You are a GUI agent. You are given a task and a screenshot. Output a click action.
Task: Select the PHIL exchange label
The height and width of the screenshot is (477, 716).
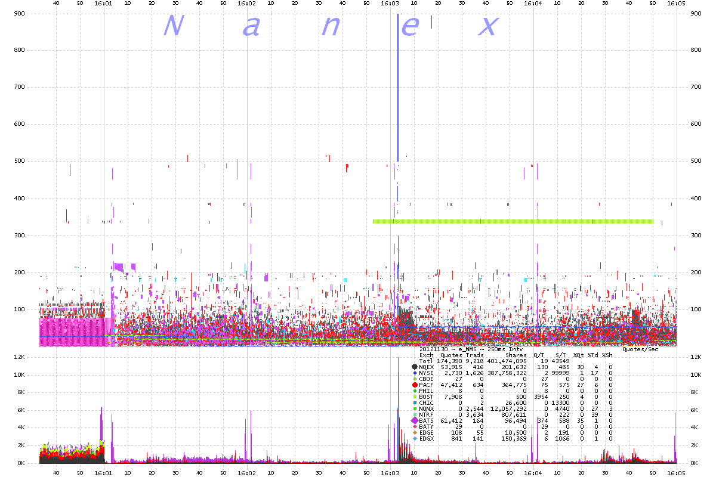(x=427, y=391)
